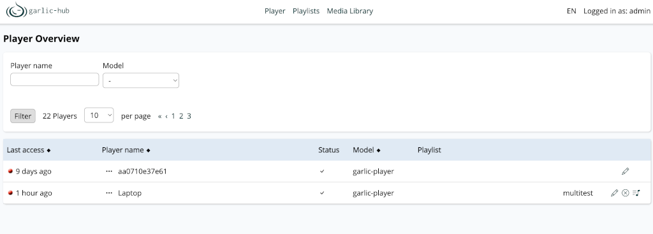Jump to first page with « link
This screenshot has height=234, width=653.
pyautogui.click(x=160, y=116)
